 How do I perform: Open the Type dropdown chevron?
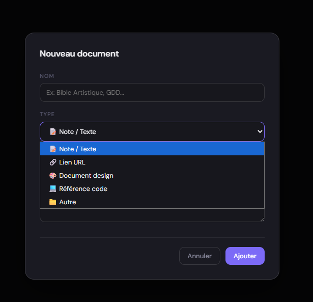[x=260, y=131]
